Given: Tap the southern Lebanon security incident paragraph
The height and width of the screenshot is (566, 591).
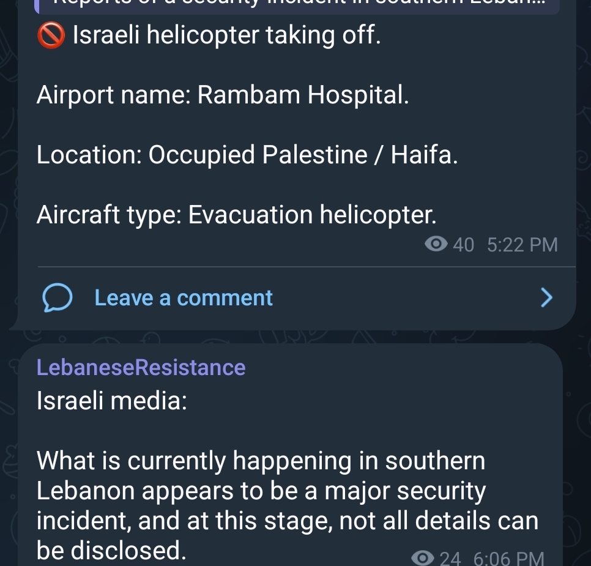Looking at the screenshot, I should pos(287,505).
